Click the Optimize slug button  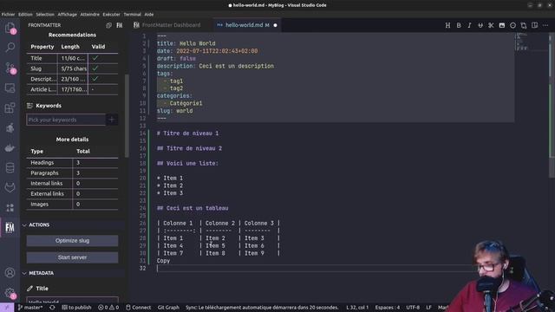(72, 241)
